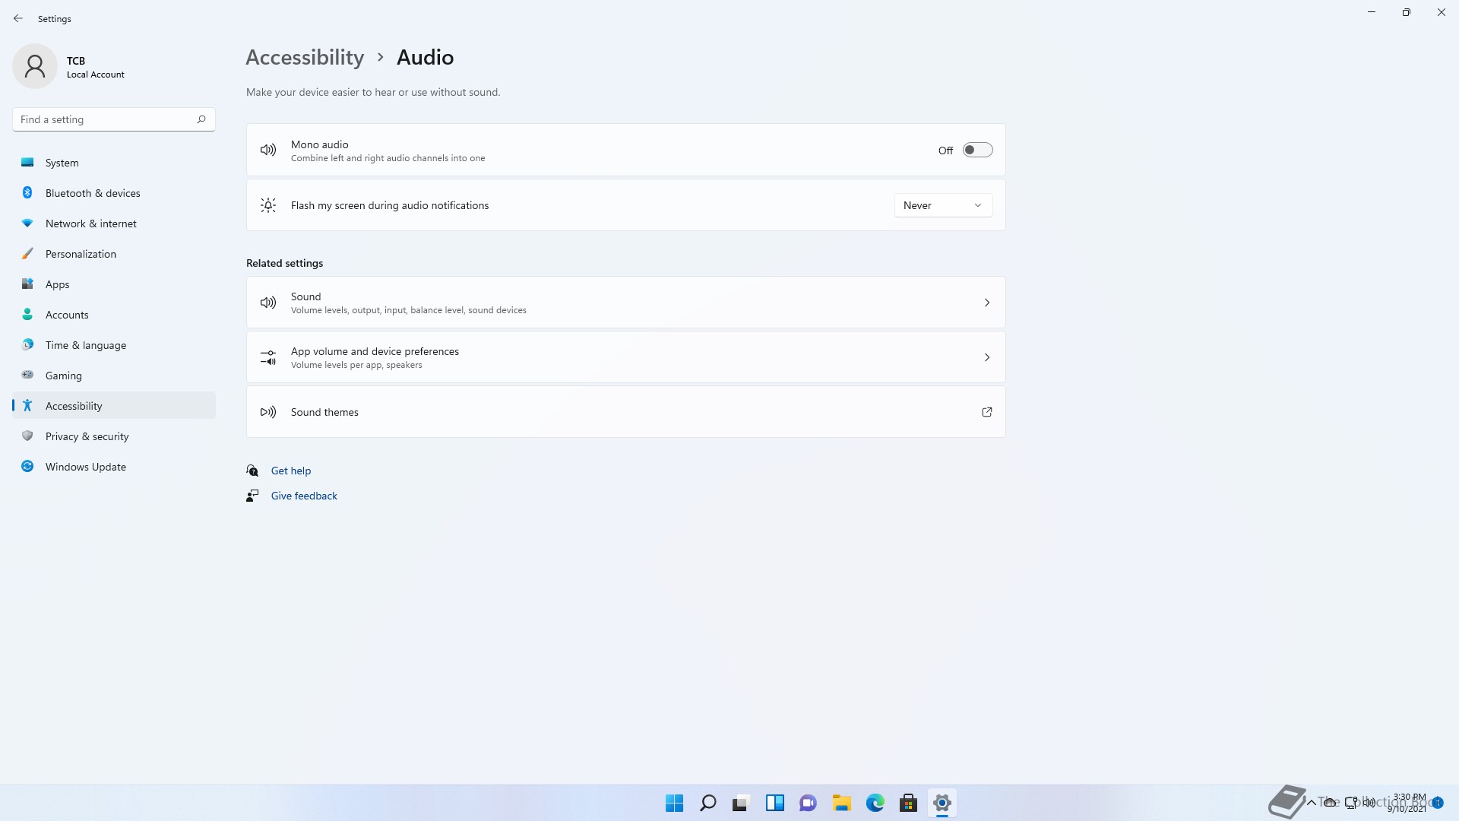Click the Get help icon
The width and height of the screenshot is (1459, 821).
tap(252, 471)
